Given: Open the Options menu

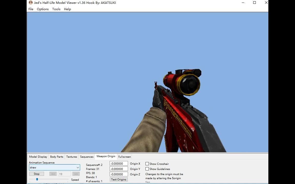Looking at the screenshot, I should (x=43, y=9).
